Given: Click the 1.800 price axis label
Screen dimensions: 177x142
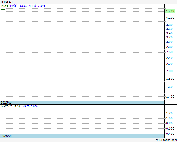Looking at the screenshot, I should pyautogui.click(x=170, y=79).
